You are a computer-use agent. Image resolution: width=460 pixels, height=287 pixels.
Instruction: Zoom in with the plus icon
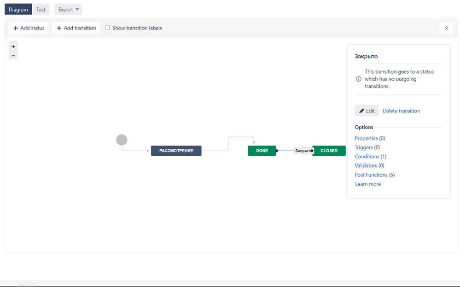coord(13,47)
